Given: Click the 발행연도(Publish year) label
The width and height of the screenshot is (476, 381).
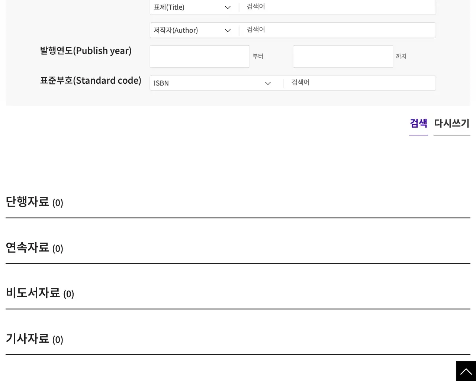Looking at the screenshot, I should coord(86,51).
